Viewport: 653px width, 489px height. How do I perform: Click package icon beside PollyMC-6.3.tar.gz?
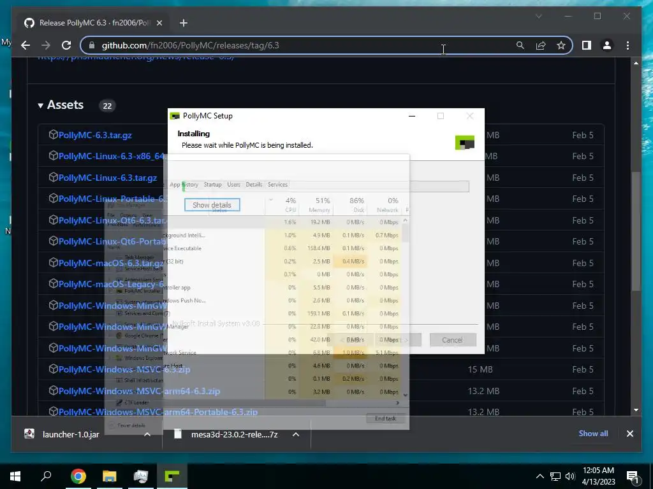[x=53, y=134]
